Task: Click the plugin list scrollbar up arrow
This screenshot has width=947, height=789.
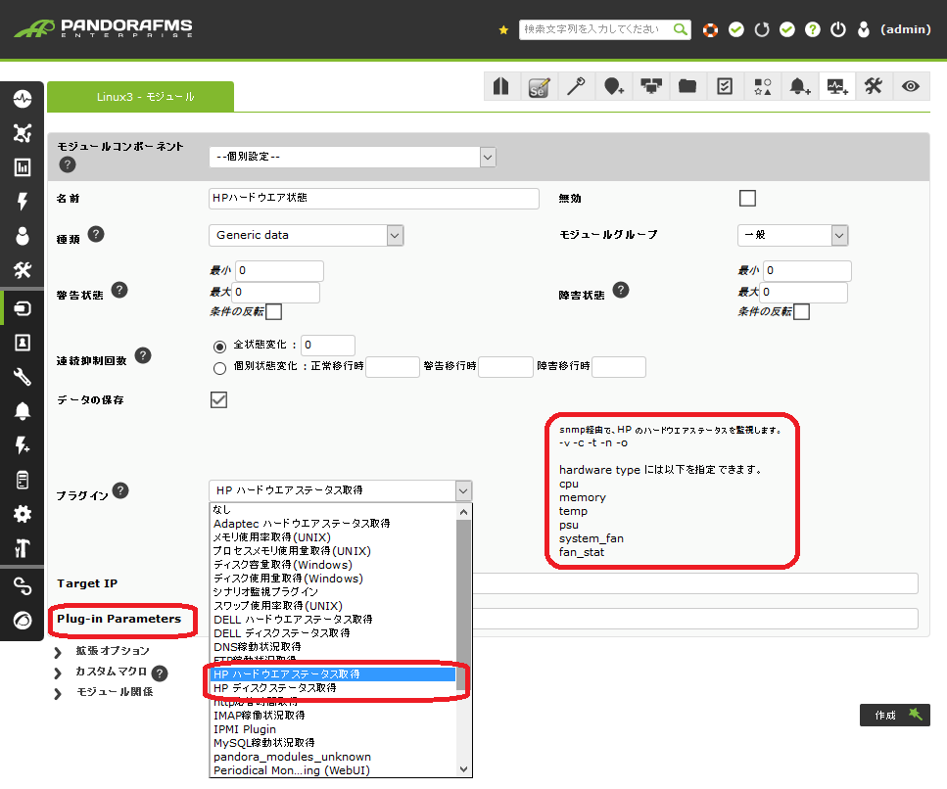Action: [x=464, y=512]
